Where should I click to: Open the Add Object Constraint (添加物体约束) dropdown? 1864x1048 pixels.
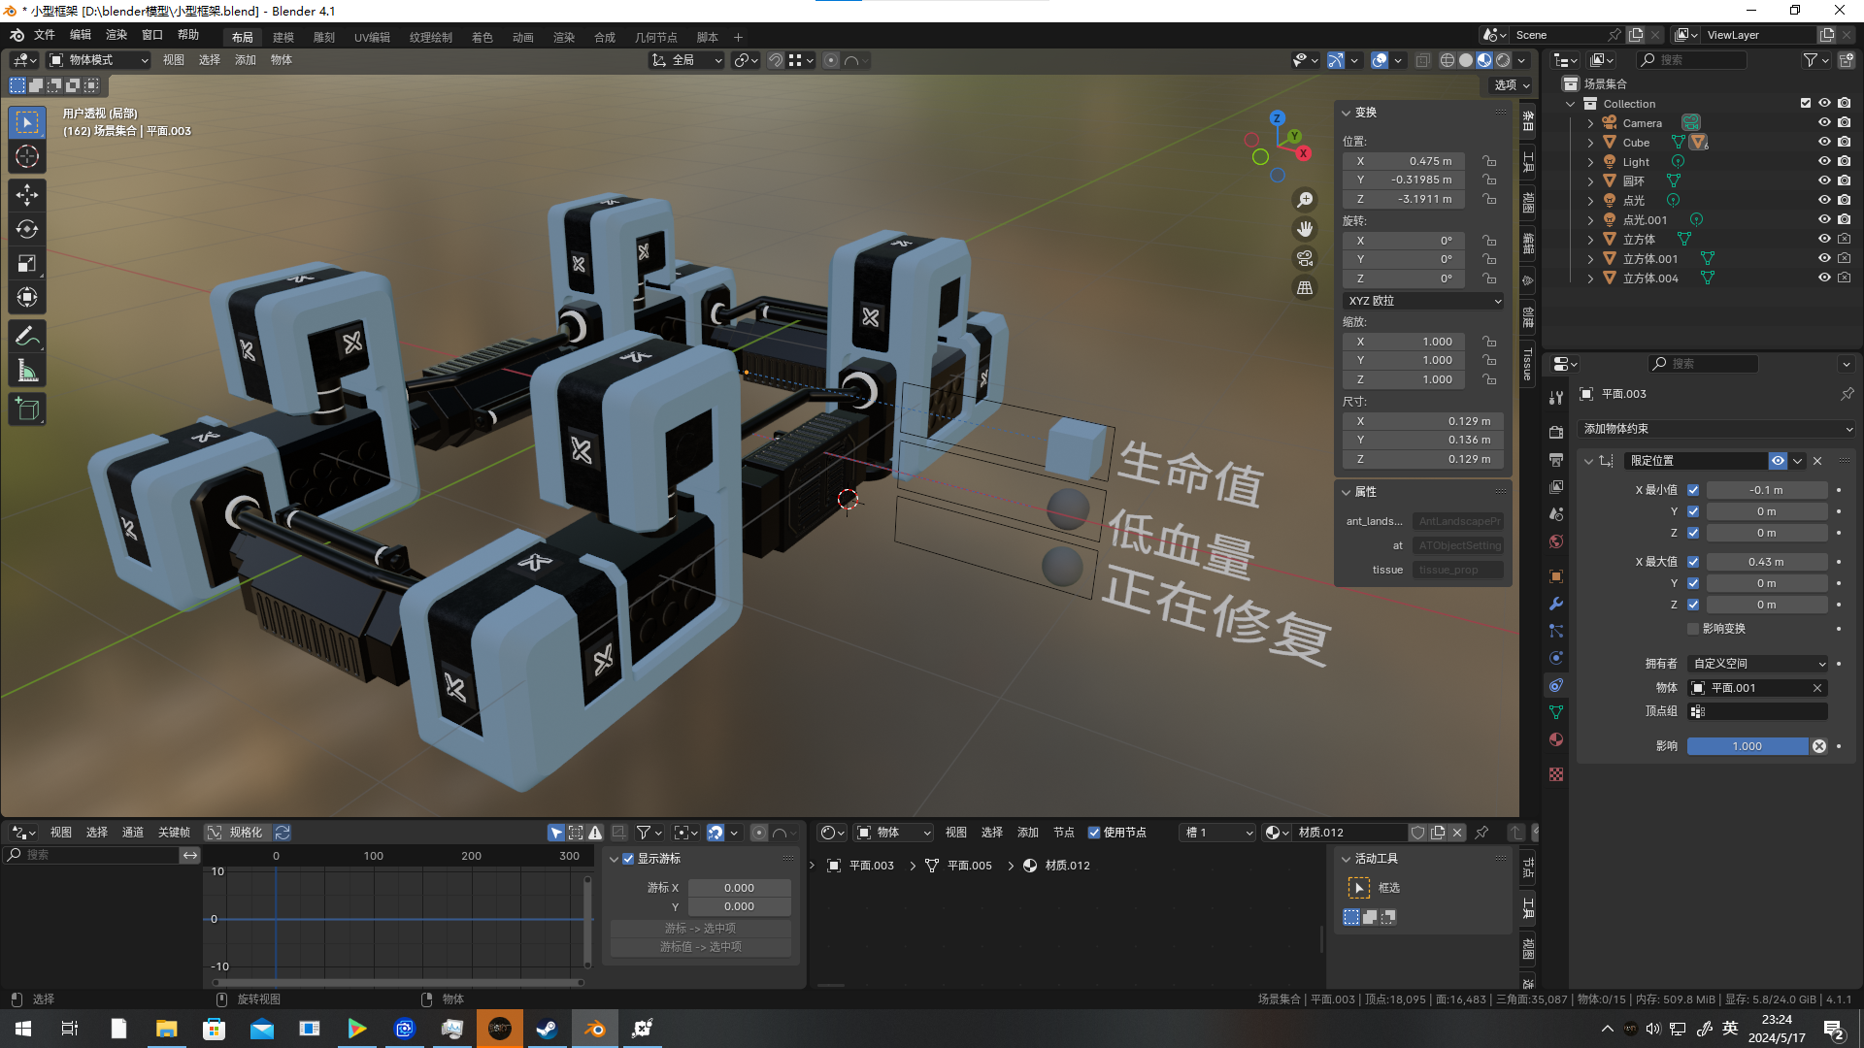tap(1716, 429)
